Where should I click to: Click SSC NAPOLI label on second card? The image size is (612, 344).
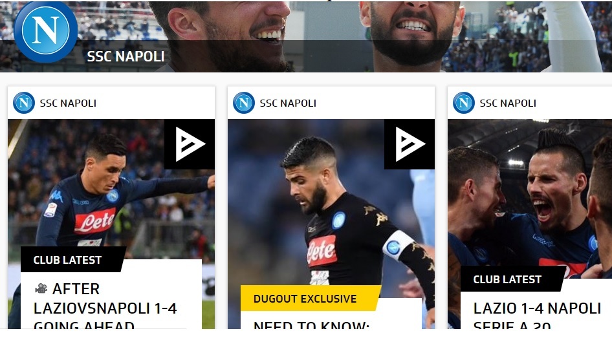[288, 103]
